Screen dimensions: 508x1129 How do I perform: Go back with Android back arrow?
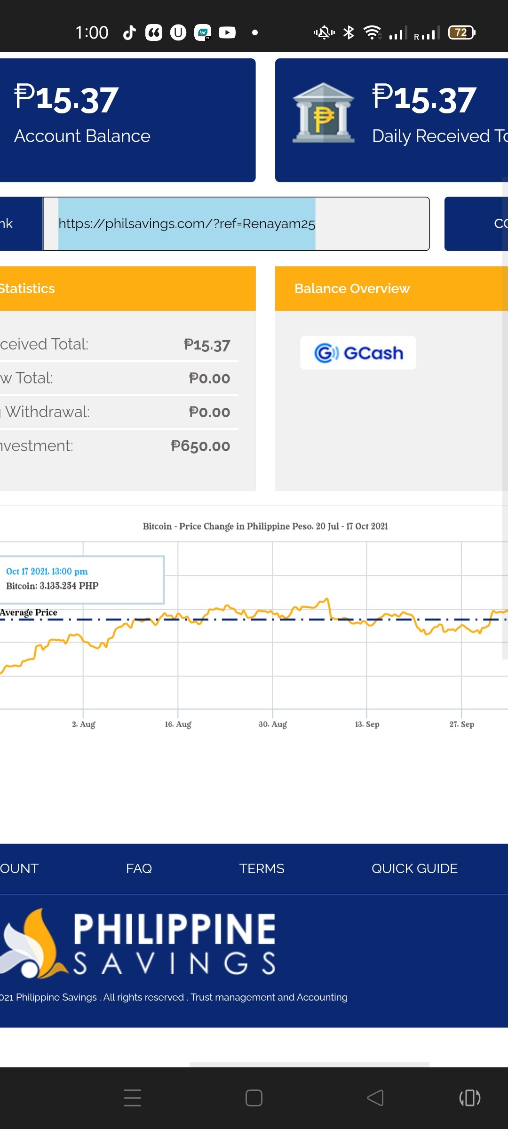coord(375,1097)
